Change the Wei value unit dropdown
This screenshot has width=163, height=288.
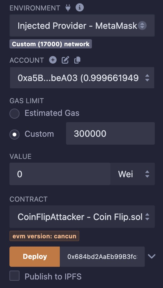tap(133, 174)
